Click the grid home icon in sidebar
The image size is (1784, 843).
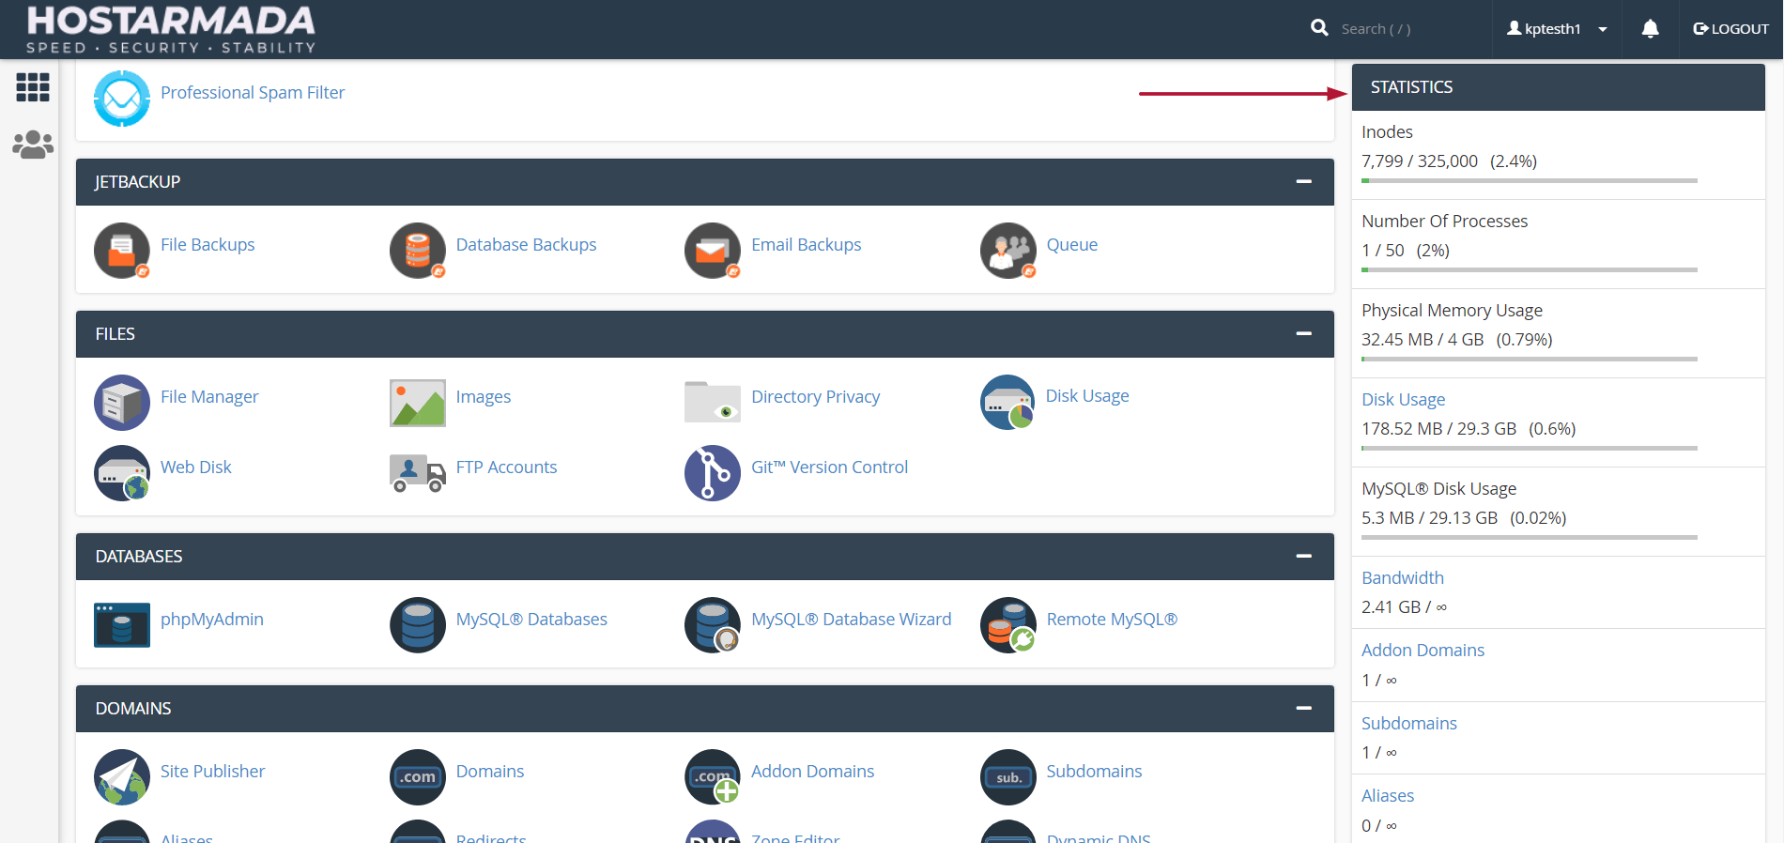33,87
